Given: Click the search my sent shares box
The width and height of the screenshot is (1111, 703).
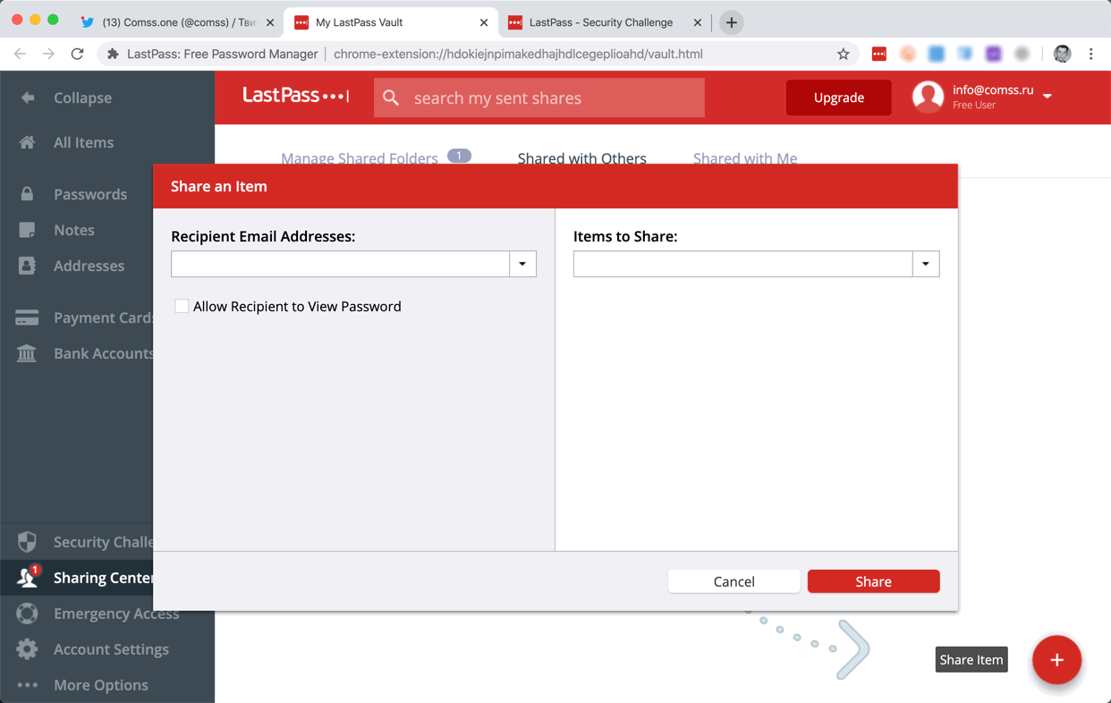Looking at the screenshot, I should pos(539,97).
